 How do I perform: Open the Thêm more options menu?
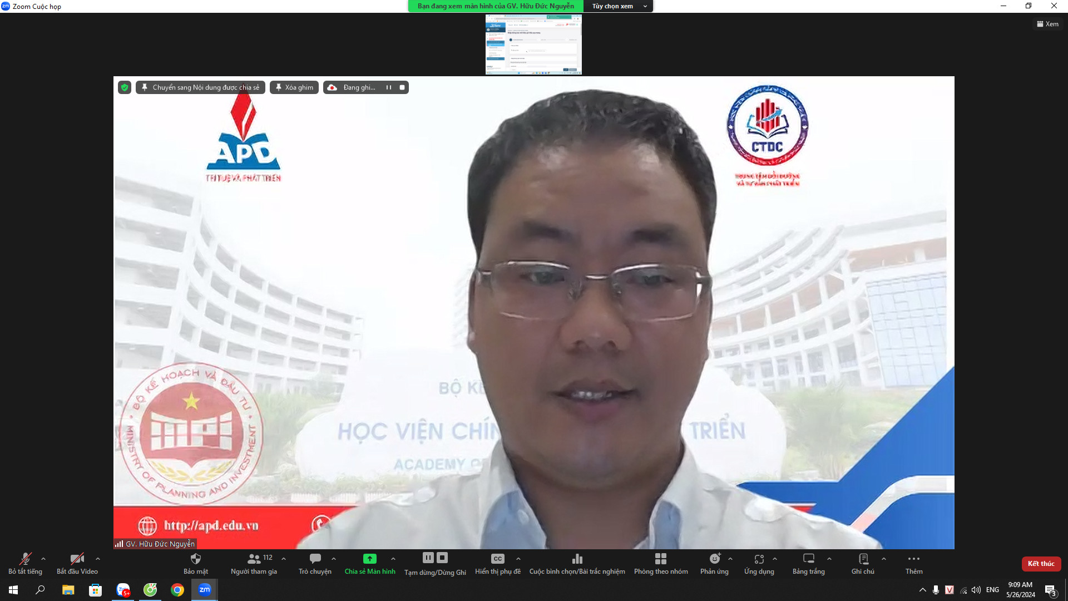tap(913, 559)
